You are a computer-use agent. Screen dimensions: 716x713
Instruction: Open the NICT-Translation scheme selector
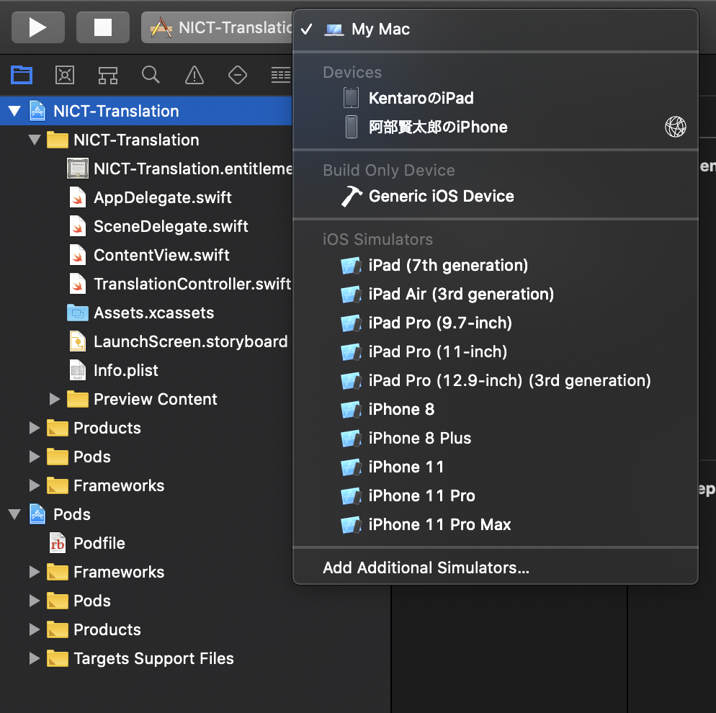[217, 27]
